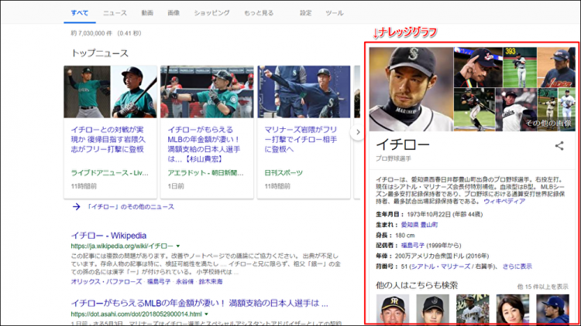Click the knowledge panel photo showing 393 scoreboard
This screenshot has height=326, width=581.
(520, 67)
